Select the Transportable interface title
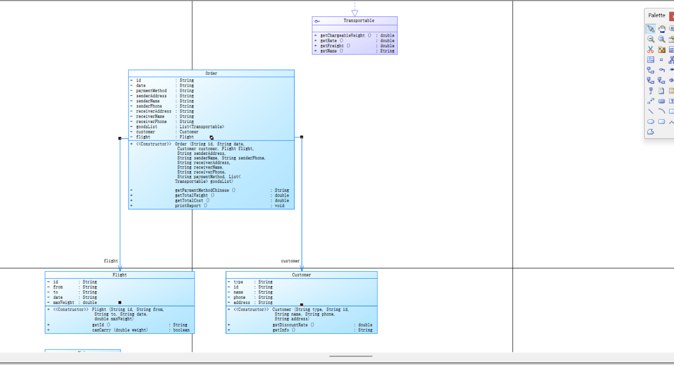Viewport: 674px width, 365px height. (359, 21)
